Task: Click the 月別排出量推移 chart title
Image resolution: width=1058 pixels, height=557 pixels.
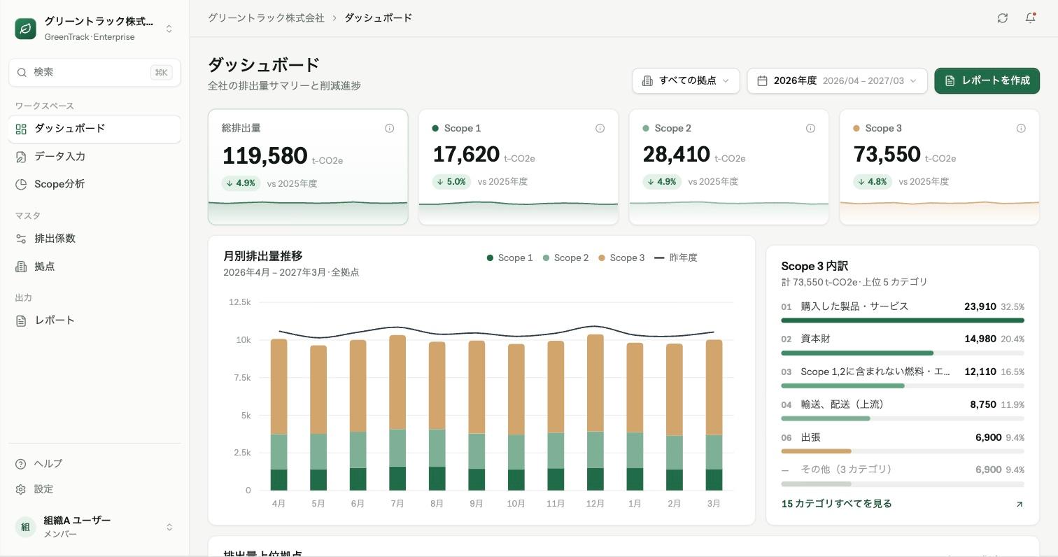Action: click(263, 256)
